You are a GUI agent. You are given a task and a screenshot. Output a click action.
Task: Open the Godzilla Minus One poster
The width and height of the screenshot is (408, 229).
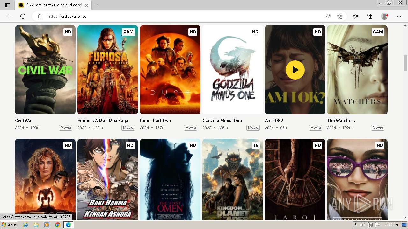(233, 70)
